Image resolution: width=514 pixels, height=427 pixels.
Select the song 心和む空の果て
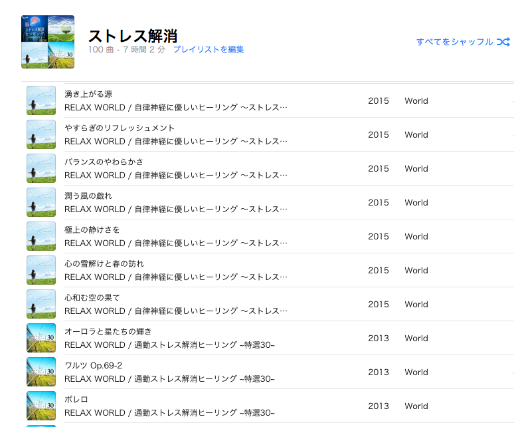click(x=92, y=297)
